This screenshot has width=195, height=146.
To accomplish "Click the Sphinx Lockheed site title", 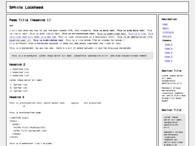I will pyautogui.click(x=26, y=7).
